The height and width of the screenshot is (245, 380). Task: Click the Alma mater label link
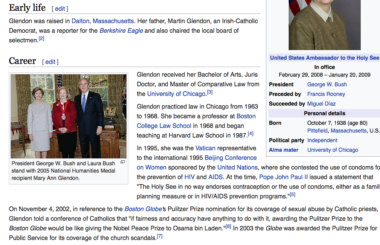(x=284, y=150)
